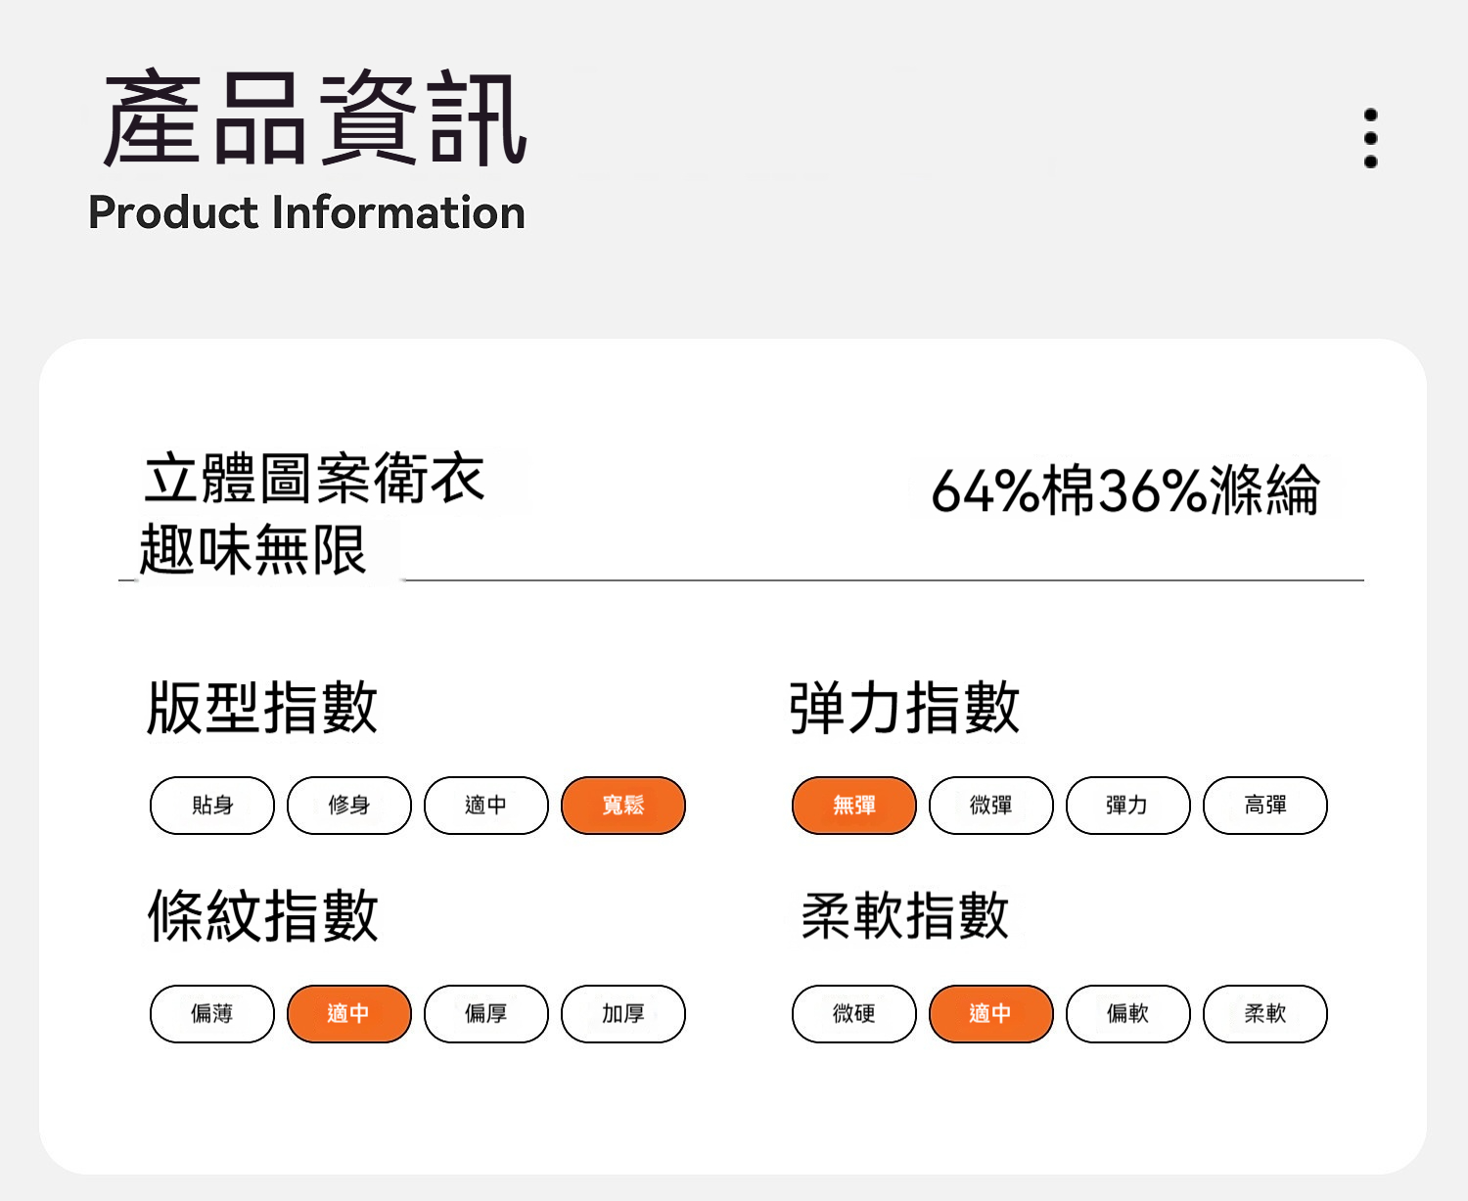Screen dimensions: 1468x1201
Task: Click the 產品資訊 page heading
Action: coord(315,119)
